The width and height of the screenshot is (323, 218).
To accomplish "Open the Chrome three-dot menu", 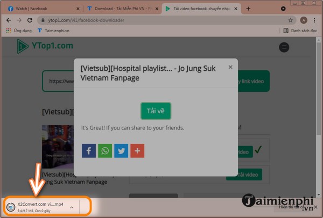I will (x=314, y=20).
